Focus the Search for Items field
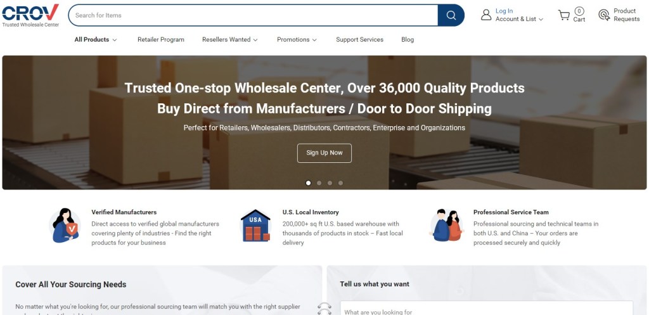 pos(254,15)
